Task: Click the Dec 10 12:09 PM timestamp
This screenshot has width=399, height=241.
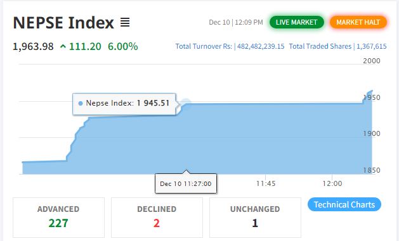Action: tap(236, 22)
